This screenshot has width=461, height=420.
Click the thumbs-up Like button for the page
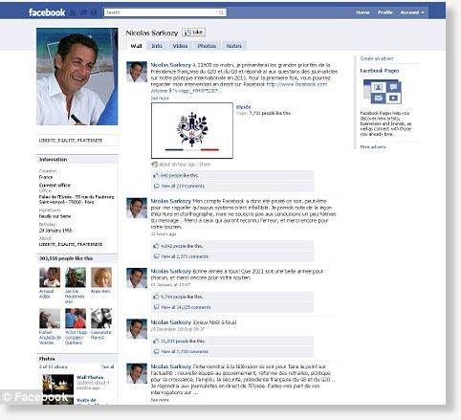[x=194, y=33]
